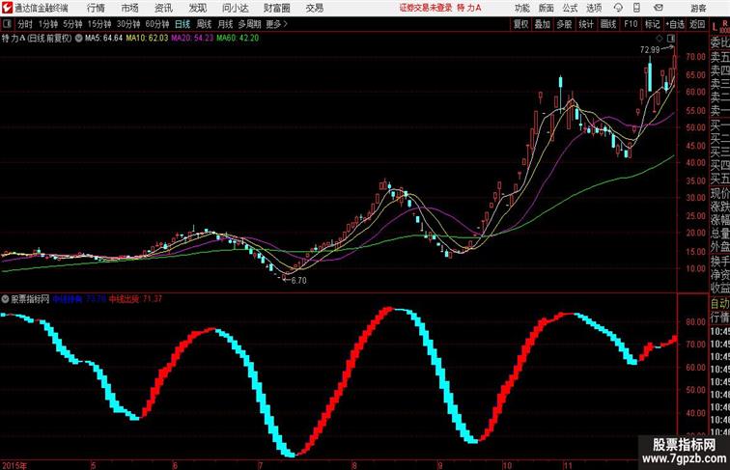Open the 股票指标网 indicator dropdown arrow
Screen dimensions: 730x470
5,299
